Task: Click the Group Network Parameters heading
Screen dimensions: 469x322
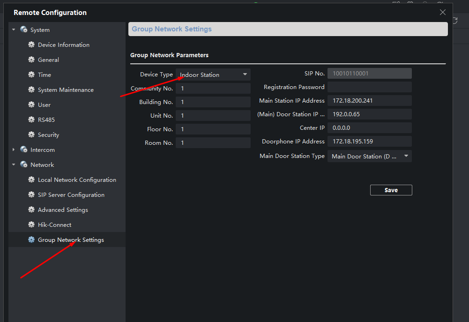Action: (169, 55)
